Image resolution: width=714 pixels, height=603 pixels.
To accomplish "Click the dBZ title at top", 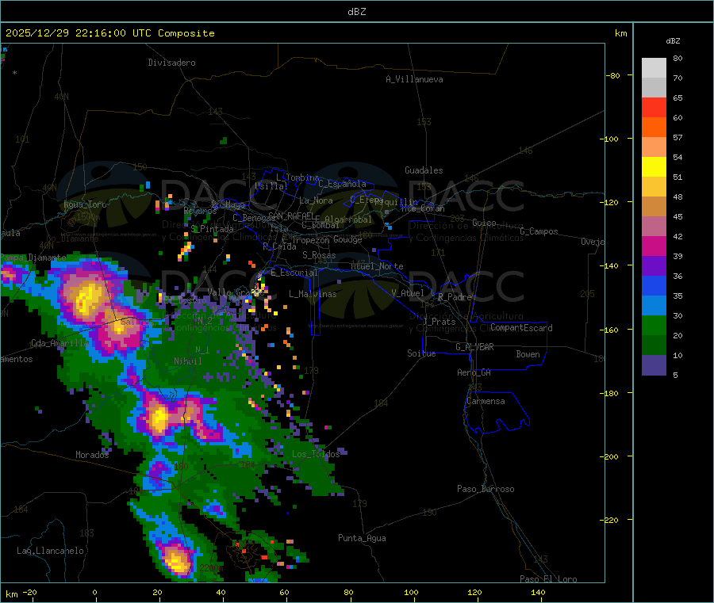I will point(356,12).
